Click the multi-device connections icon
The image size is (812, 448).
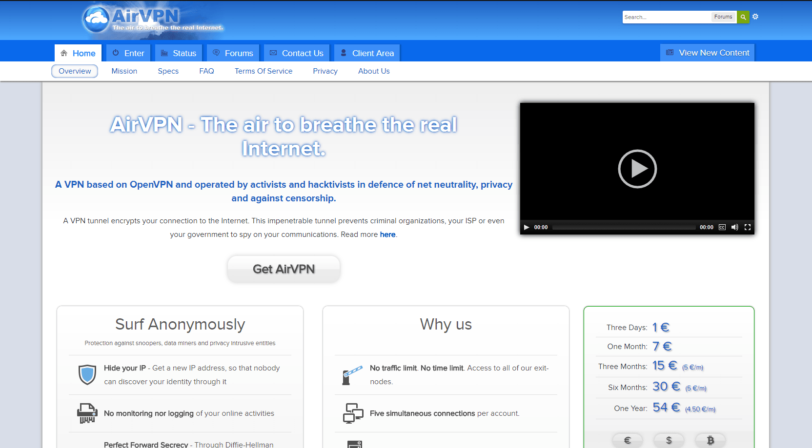pyautogui.click(x=353, y=413)
